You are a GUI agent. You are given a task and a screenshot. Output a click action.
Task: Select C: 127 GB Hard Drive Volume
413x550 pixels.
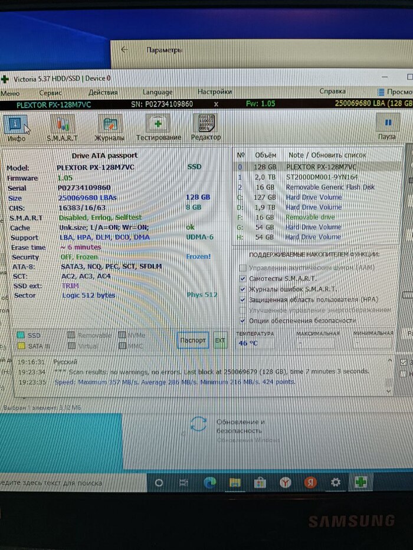click(x=317, y=197)
